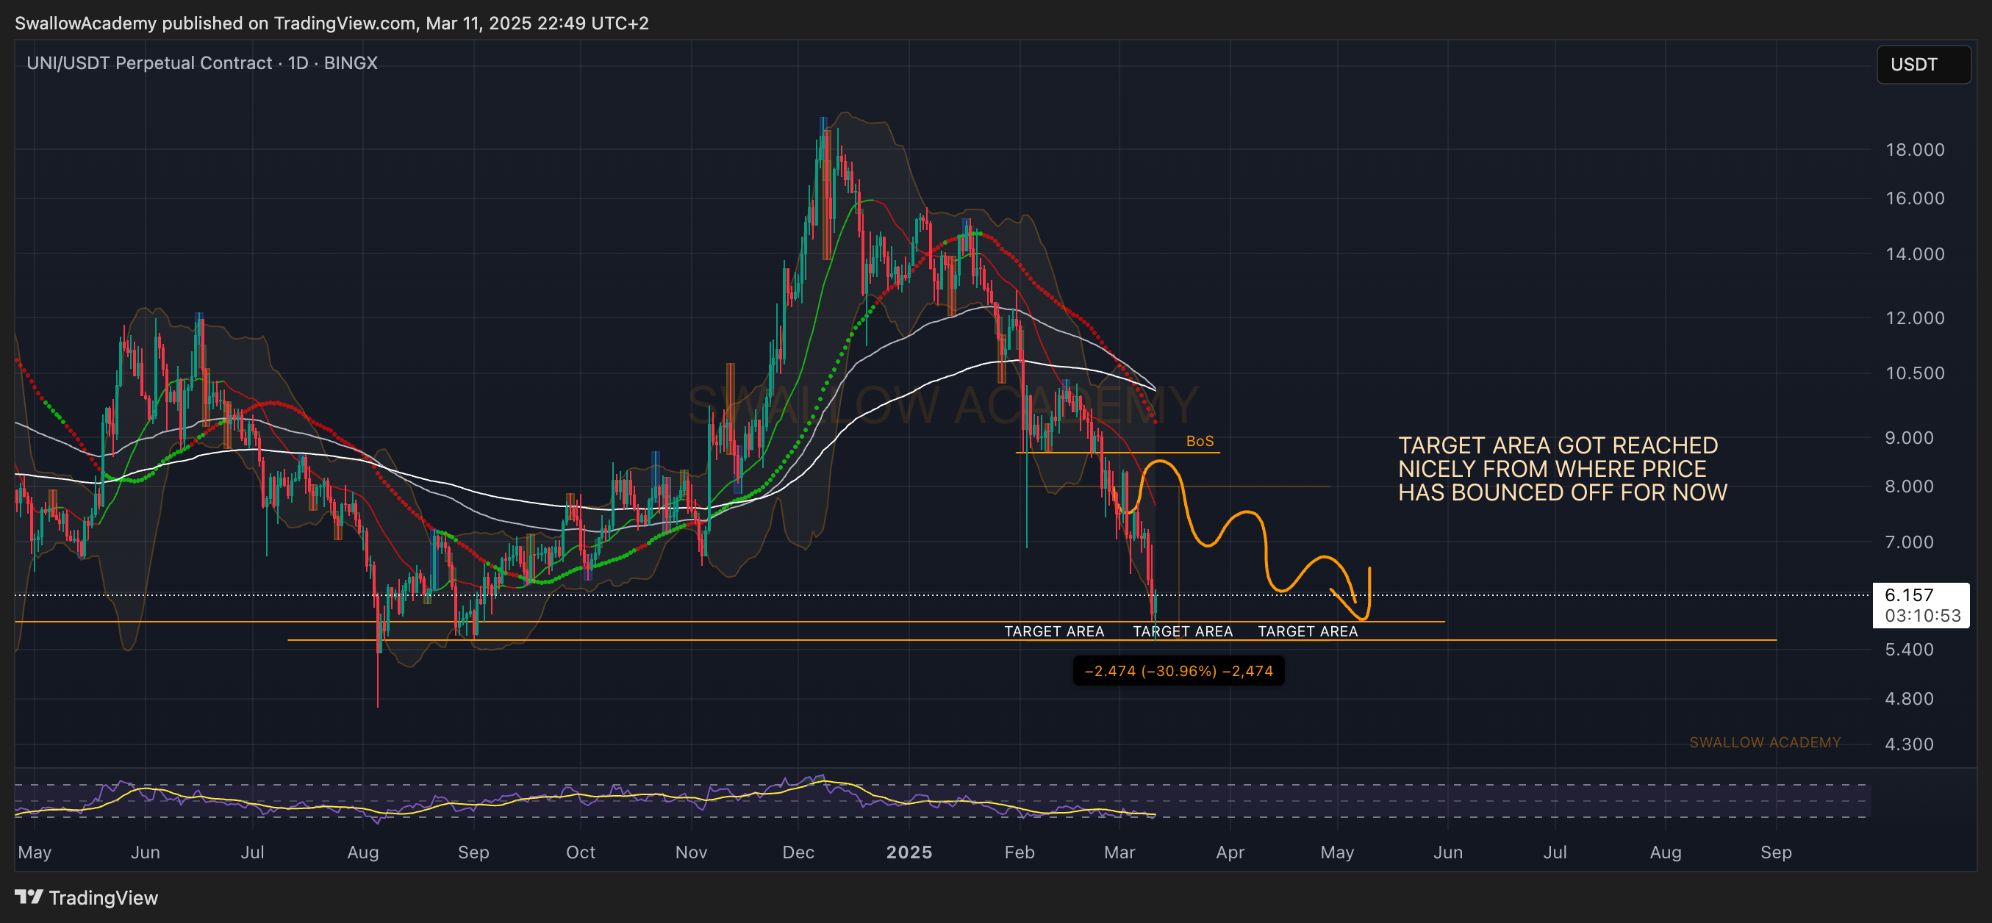Viewport: 1992px width, 923px height.
Task: Click the Apr label on time axis
Action: 1230,852
